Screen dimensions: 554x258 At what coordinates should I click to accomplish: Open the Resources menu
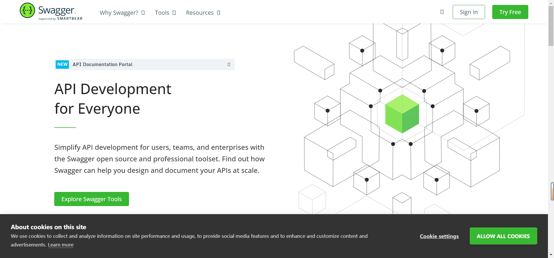click(x=200, y=13)
